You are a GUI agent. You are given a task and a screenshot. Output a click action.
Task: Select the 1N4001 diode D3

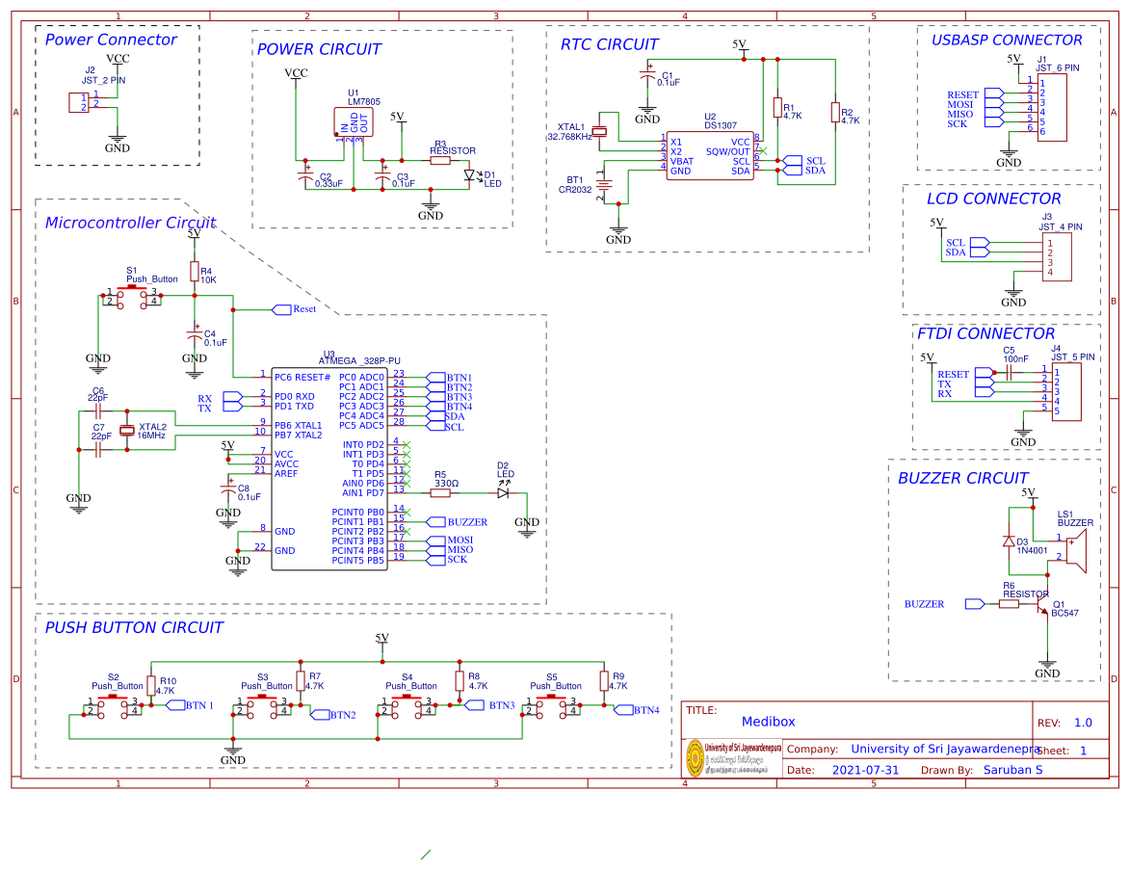coord(1009,541)
